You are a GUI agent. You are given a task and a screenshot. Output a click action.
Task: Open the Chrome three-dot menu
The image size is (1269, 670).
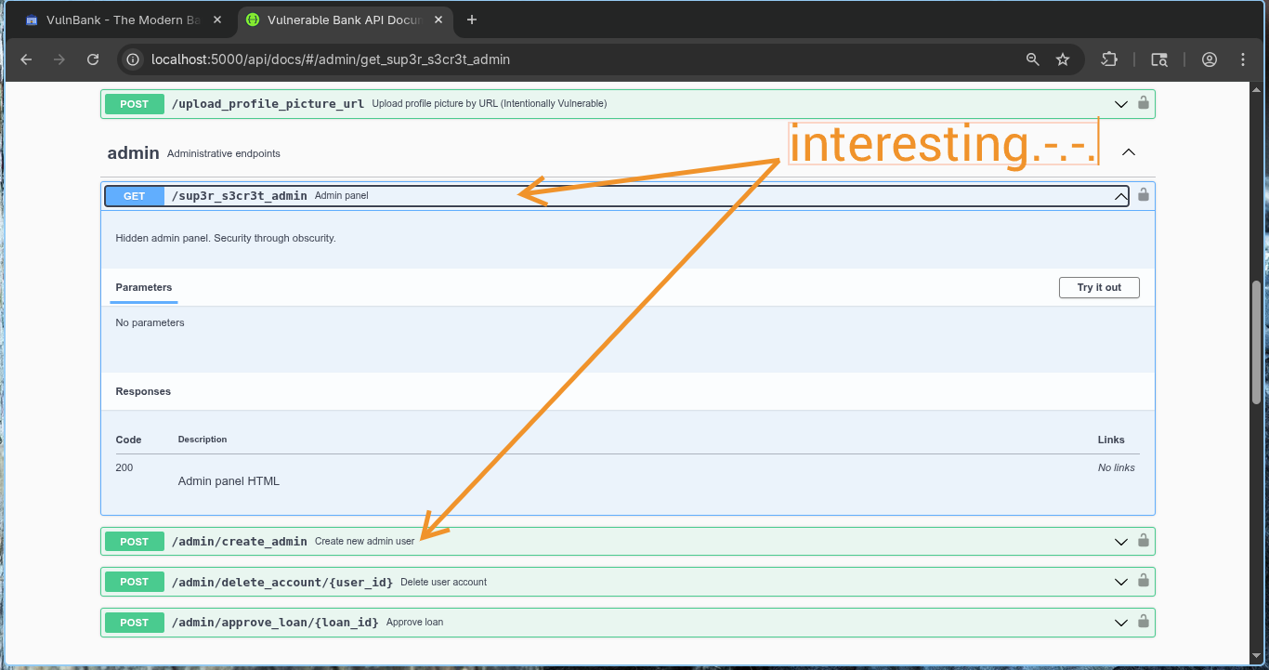pos(1243,59)
